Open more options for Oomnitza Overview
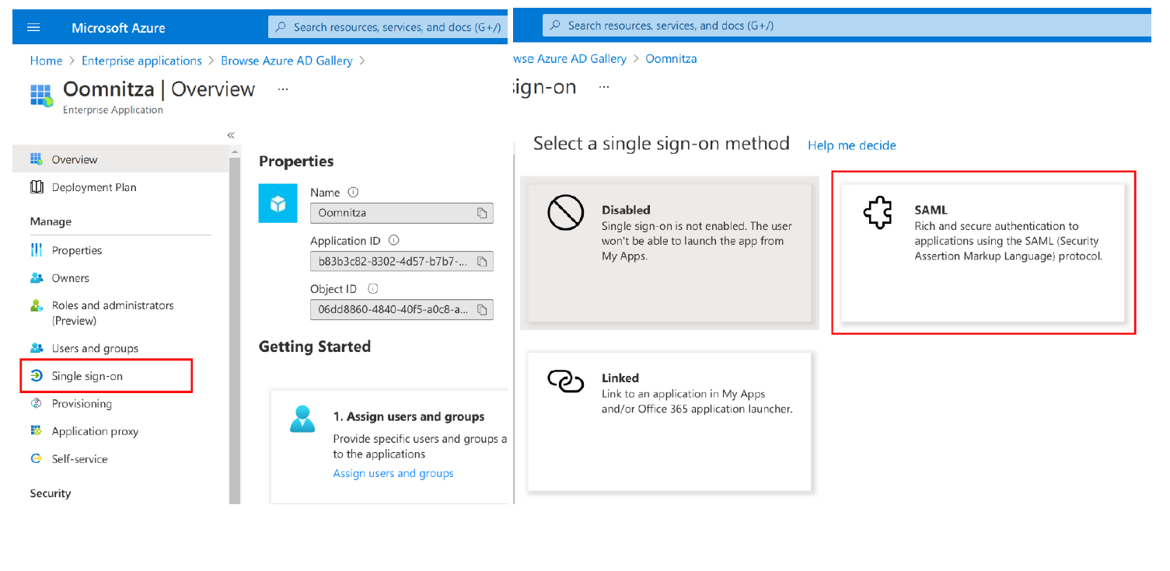The width and height of the screenshot is (1170, 571). [x=282, y=88]
